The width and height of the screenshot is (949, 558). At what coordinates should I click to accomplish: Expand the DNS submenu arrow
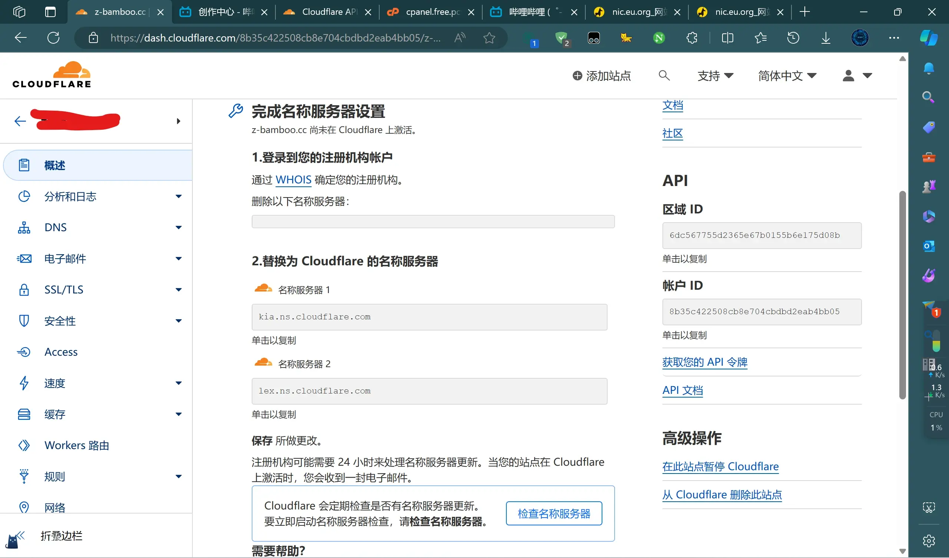coord(179,227)
